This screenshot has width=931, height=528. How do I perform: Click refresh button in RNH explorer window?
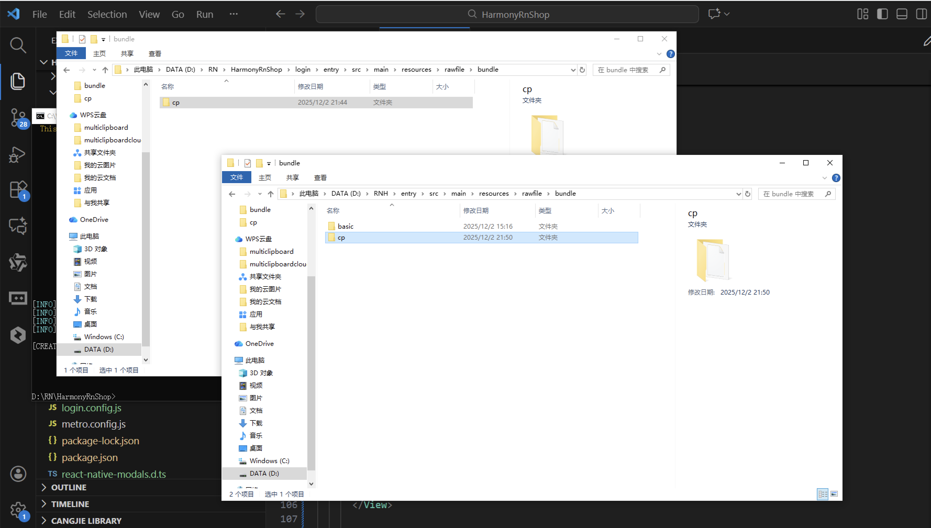pos(747,194)
